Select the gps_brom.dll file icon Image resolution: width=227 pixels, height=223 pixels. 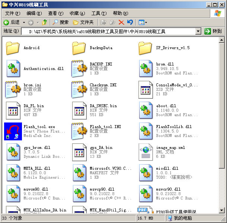13,152
